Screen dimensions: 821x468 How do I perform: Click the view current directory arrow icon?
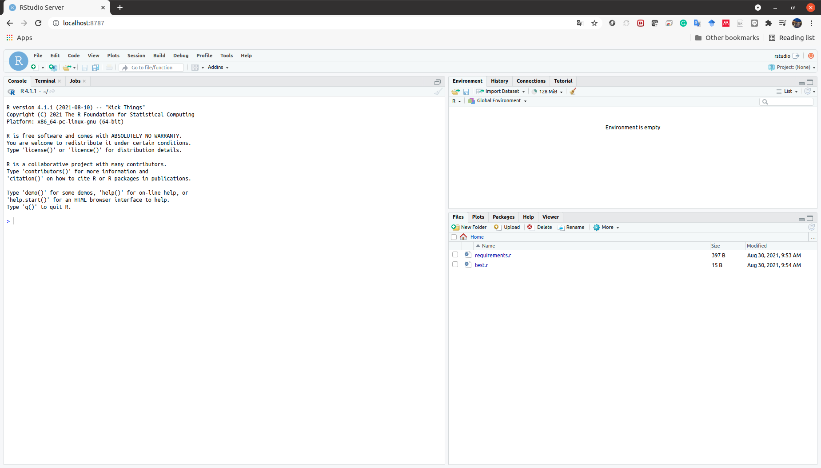52,91
